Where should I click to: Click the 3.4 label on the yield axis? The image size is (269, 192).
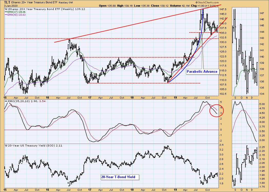(x=222, y=145)
